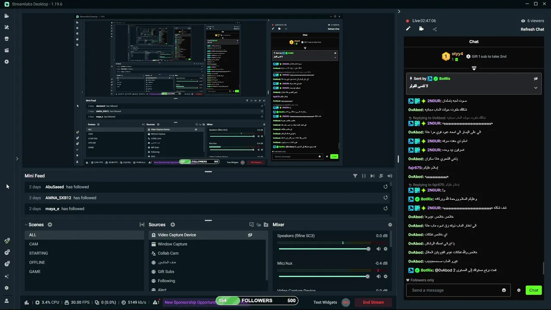Image resolution: width=551 pixels, height=310 pixels.
Task: Select the ALL scene
Action: [84, 235]
